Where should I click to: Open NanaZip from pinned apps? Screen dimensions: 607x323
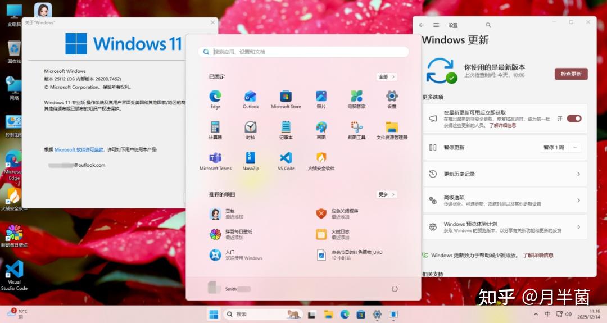tap(251, 161)
